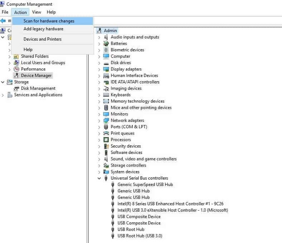Click the Imaging devices camera icon

click(x=106, y=88)
